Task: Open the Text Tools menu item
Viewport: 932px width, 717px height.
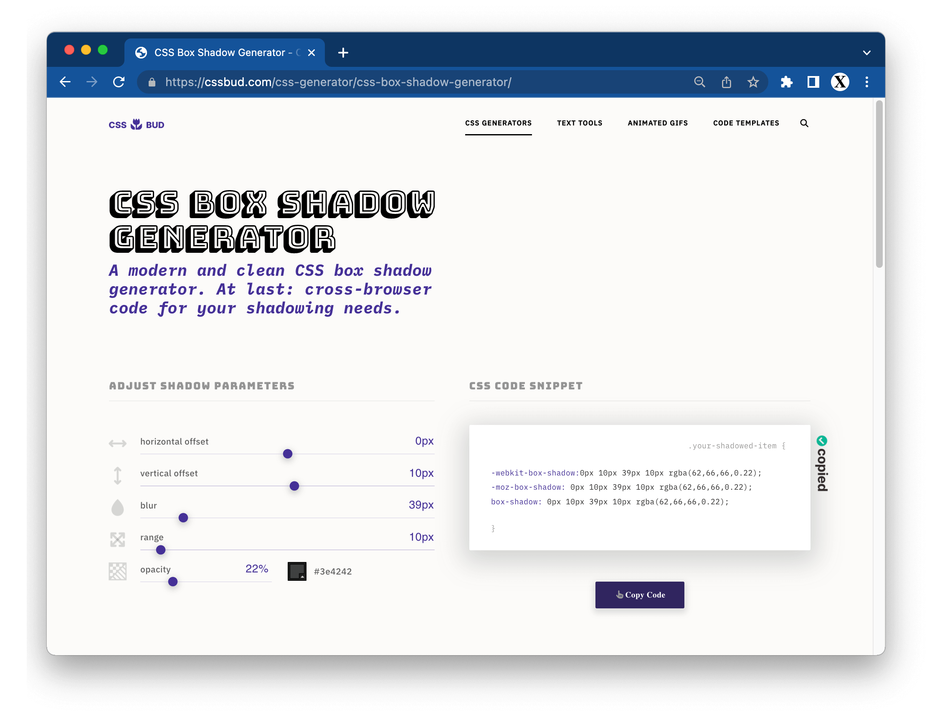Action: point(579,123)
